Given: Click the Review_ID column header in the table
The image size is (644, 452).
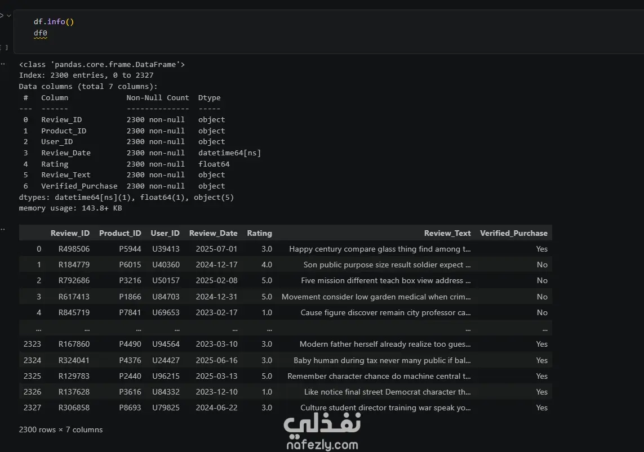Looking at the screenshot, I should coord(70,233).
